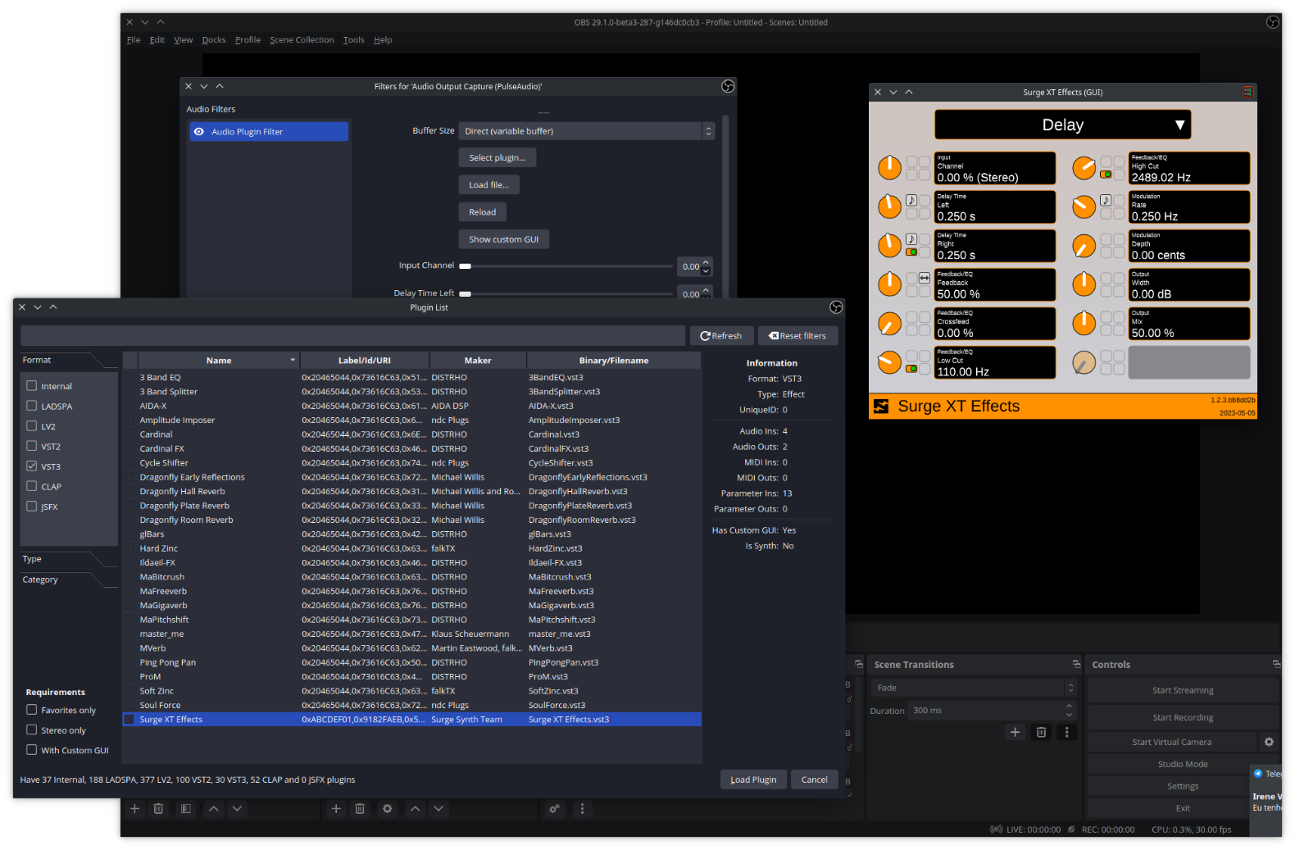Remove selected scene with the trash icon

[x=159, y=809]
